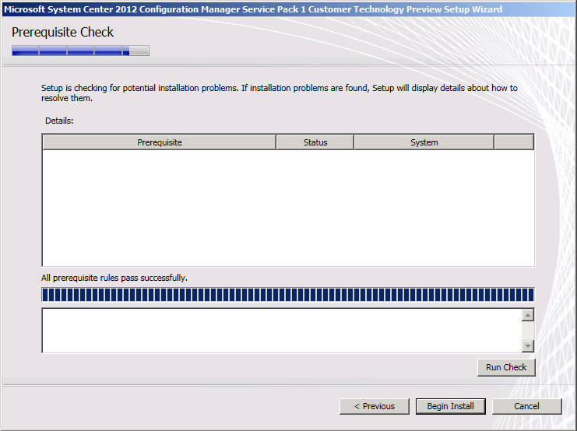Click the blank last column header

coord(514,142)
